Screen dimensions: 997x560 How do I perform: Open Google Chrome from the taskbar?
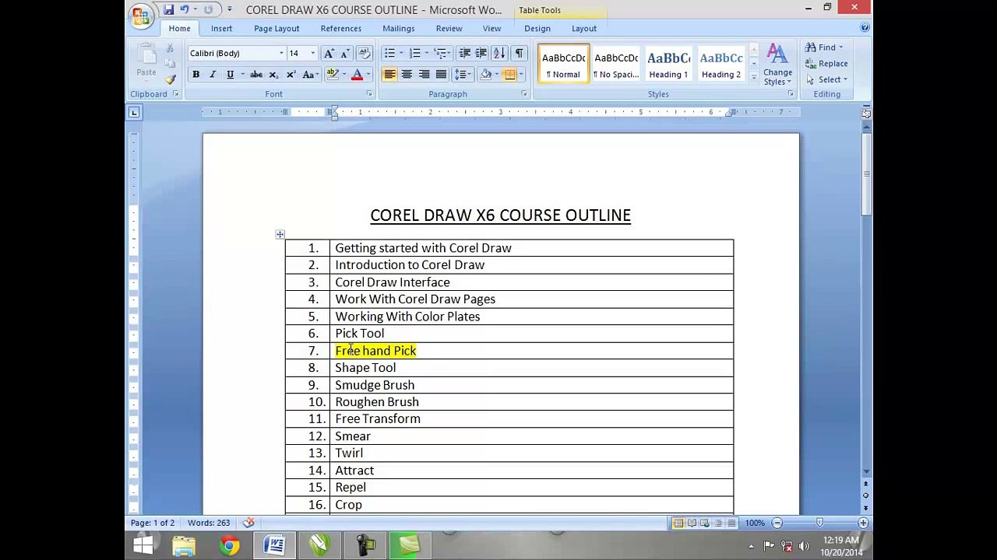pyautogui.click(x=229, y=545)
